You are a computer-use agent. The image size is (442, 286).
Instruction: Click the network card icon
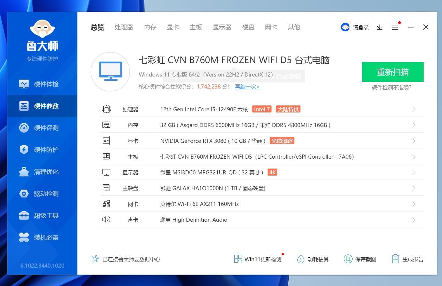[106, 204]
